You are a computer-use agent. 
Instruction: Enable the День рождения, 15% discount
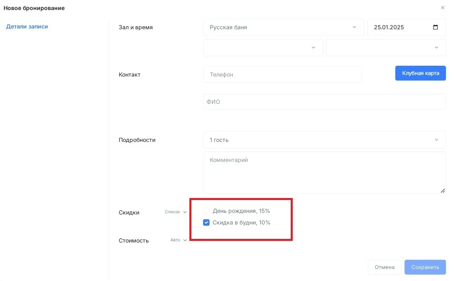(x=206, y=211)
